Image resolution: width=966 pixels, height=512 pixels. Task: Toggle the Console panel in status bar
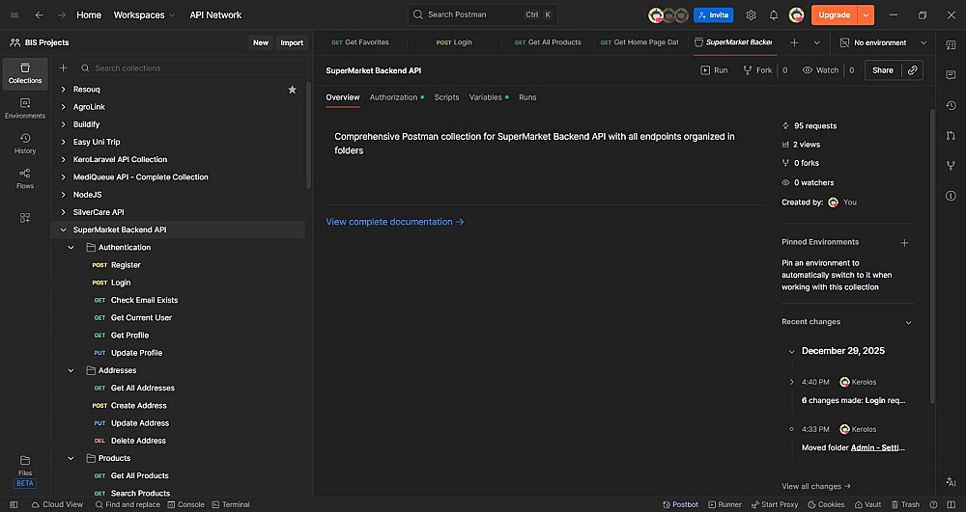pos(185,504)
